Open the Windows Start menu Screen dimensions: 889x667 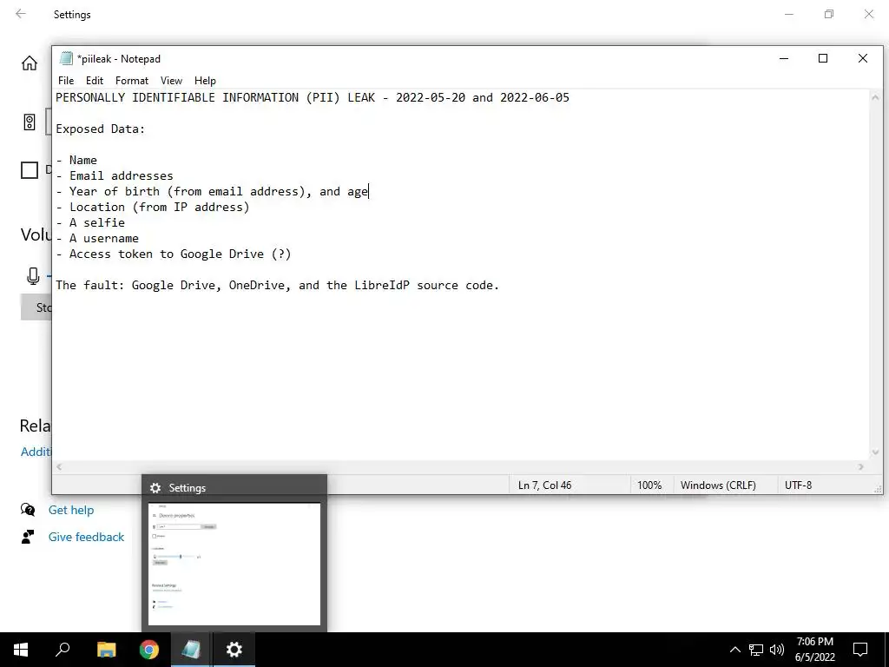(21, 650)
